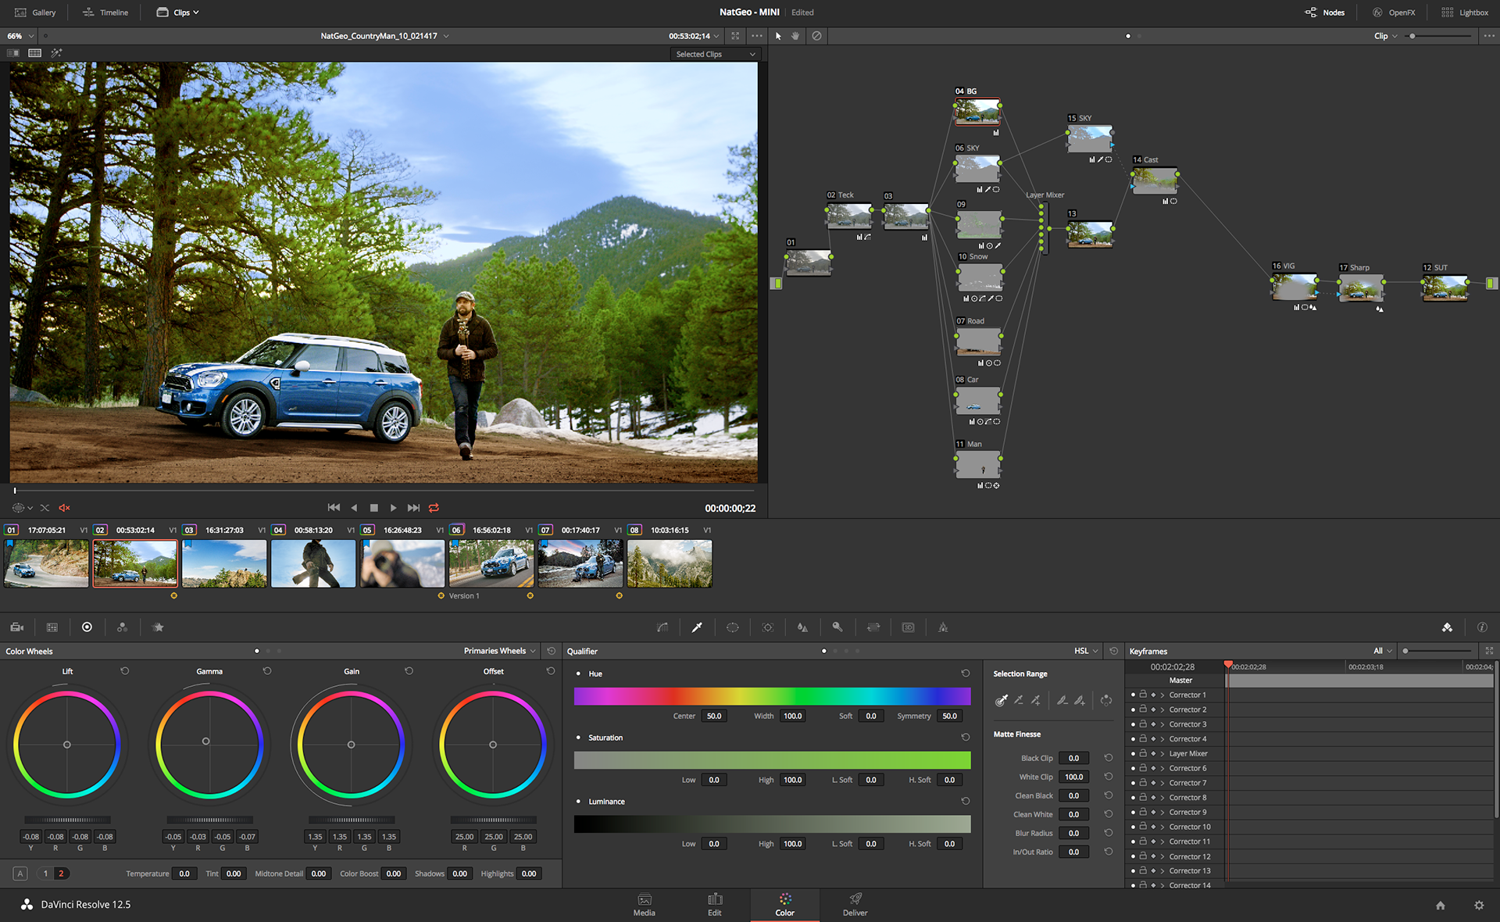Select the Qualifier eyedropper palette
Screen dimensions: 1500x922
697,627
